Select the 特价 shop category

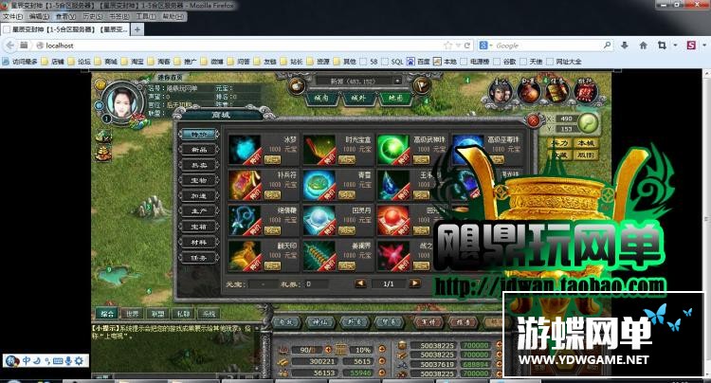pyautogui.click(x=199, y=135)
